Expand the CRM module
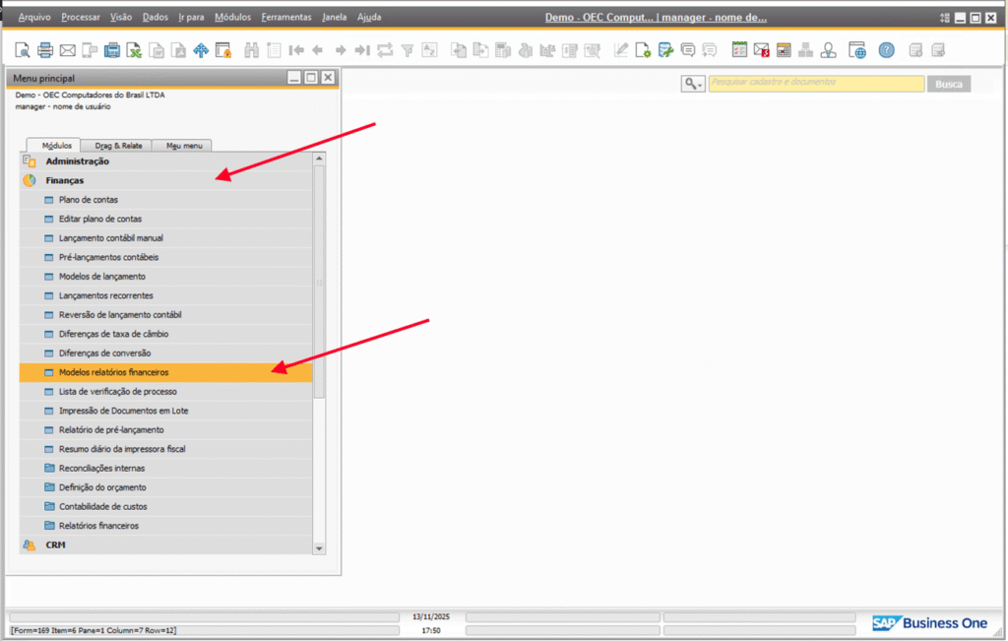The width and height of the screenshot is (1008, 641). 55,545
